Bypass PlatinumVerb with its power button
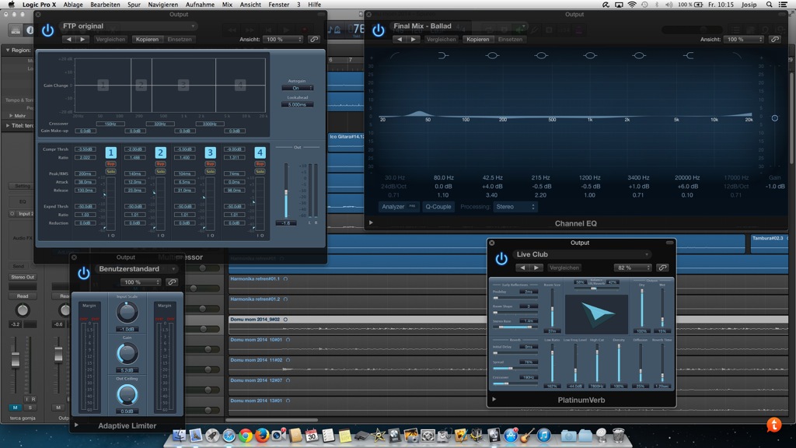This screenshot has height=448, width=796. (501, 259)
